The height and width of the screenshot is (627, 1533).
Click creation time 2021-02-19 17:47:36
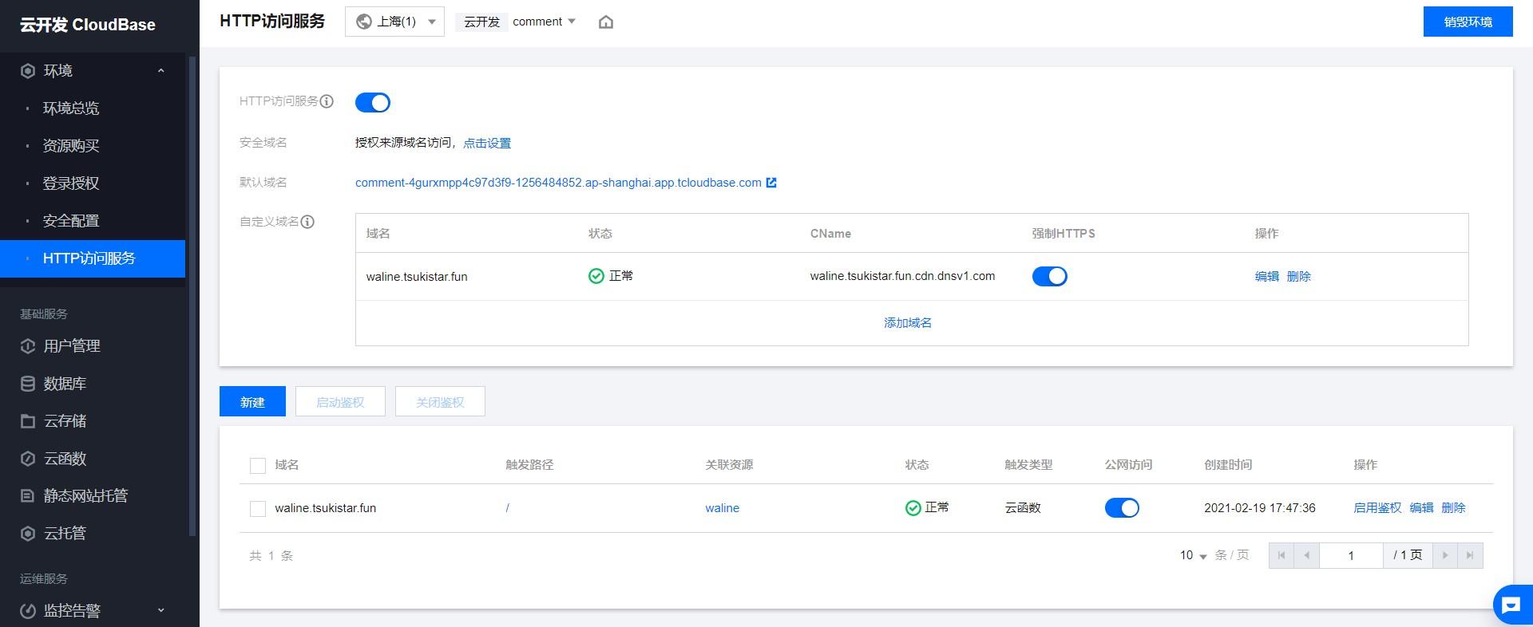pyautogui.click(x=1260, y=508)
